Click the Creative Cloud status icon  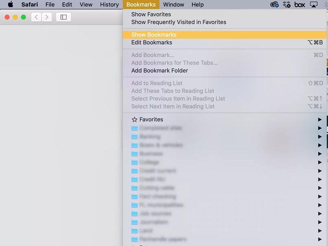coord(274,4)
